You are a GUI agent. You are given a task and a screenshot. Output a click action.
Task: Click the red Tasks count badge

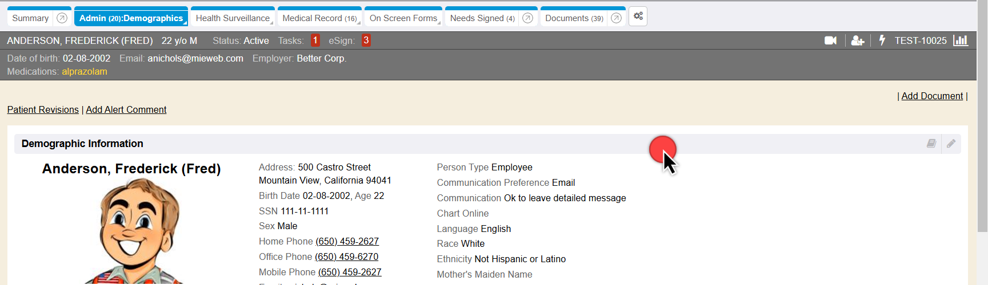[315, 40]
